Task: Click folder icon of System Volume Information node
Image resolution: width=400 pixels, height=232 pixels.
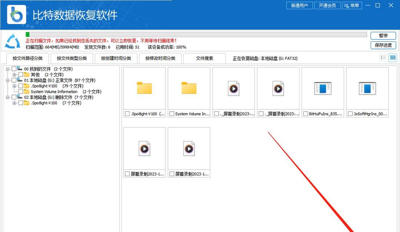Action: coord(26,91)
